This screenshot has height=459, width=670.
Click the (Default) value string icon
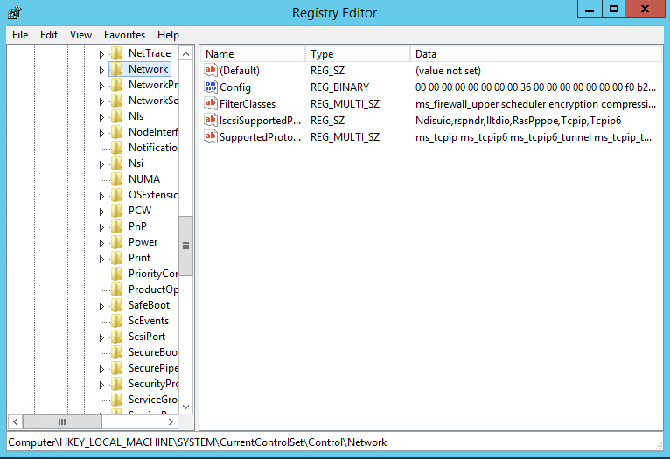point(210,71)
